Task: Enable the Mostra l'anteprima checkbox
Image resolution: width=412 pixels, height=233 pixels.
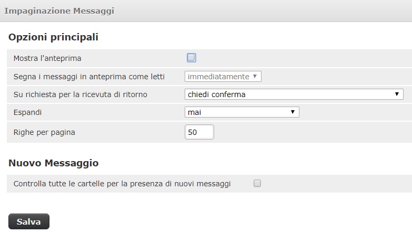Action: 192,58
